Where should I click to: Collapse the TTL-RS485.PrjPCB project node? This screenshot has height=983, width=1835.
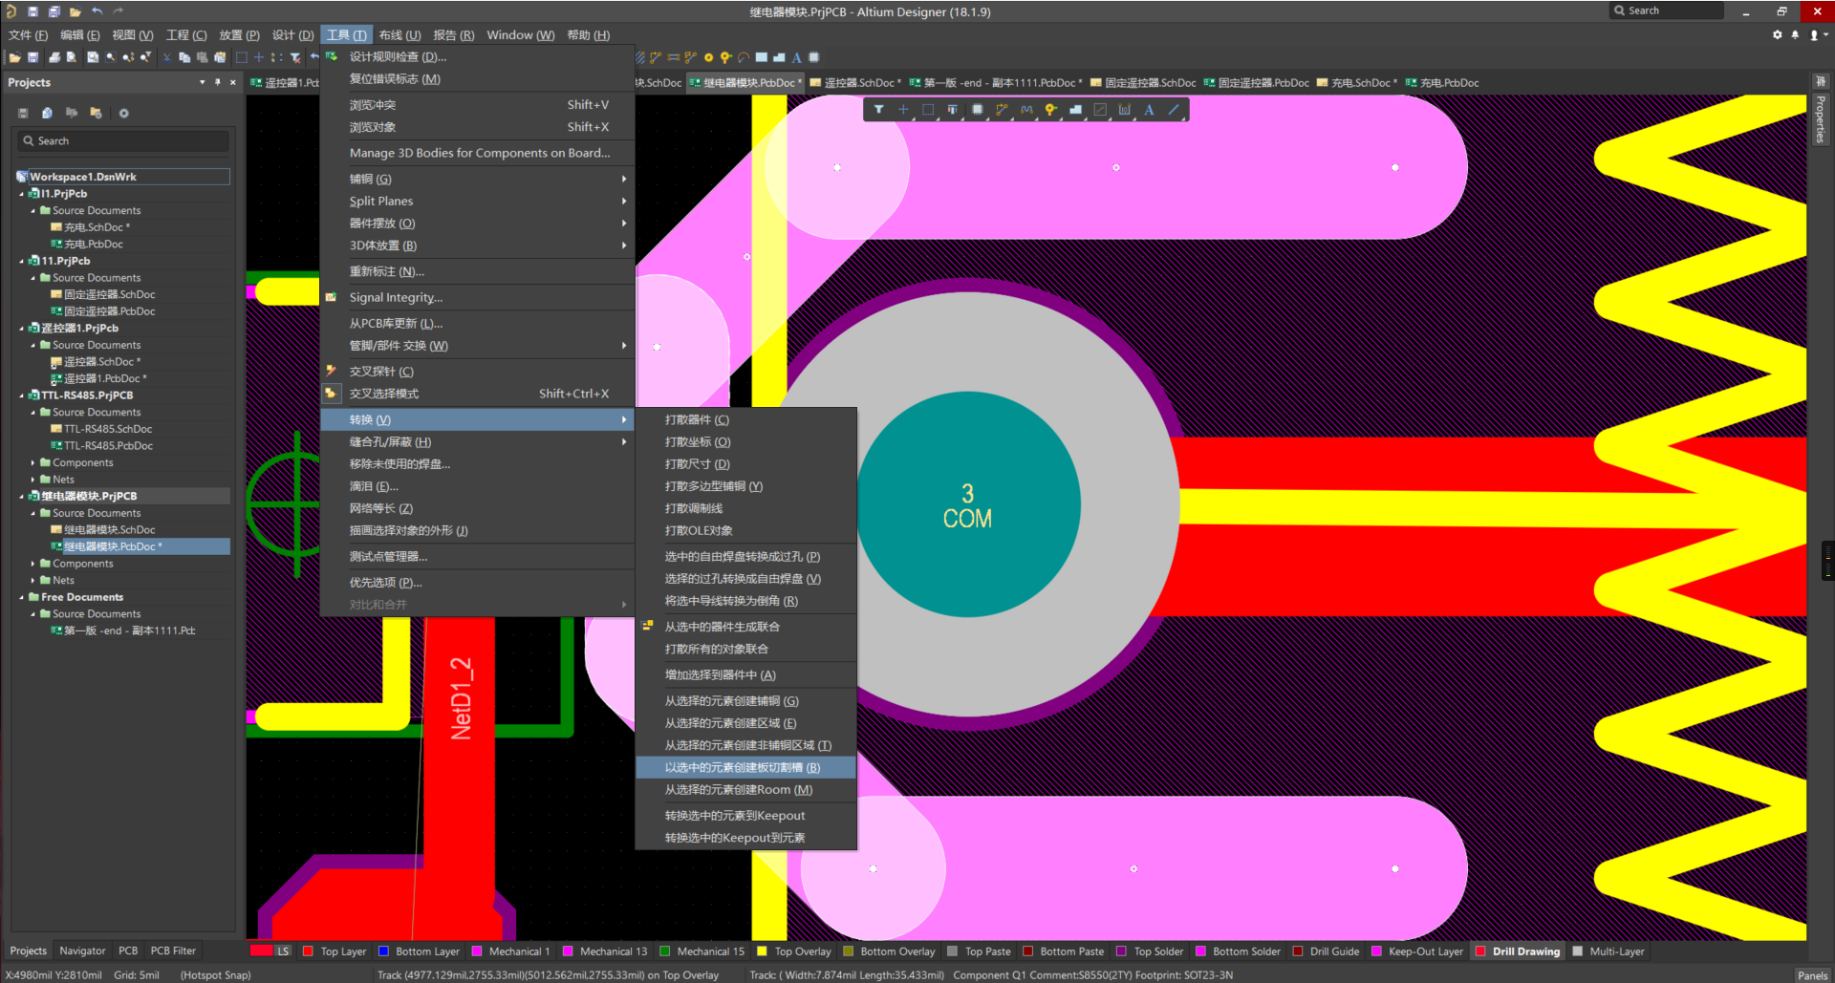click(22, 395)
